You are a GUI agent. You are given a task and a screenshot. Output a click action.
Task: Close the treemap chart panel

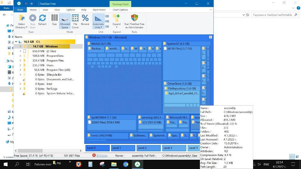pyautogui.click(x=210, y=37)
